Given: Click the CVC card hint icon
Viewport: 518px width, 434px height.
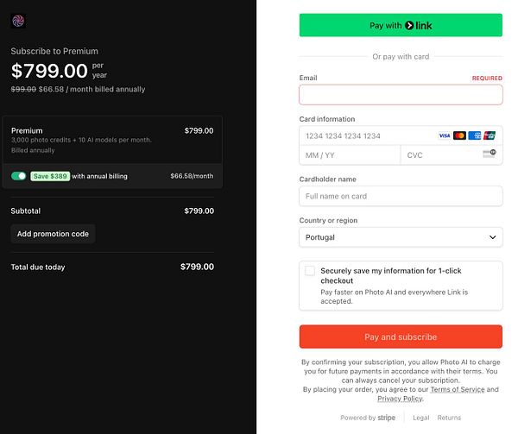Looking at the screenshot, I should pos(489,154).
